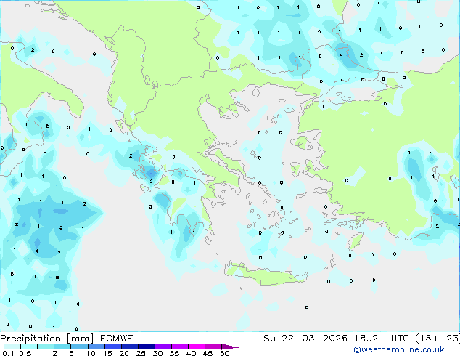Click the '0.1' legend tick label
The image size is (460, 356).
(8, 353)
